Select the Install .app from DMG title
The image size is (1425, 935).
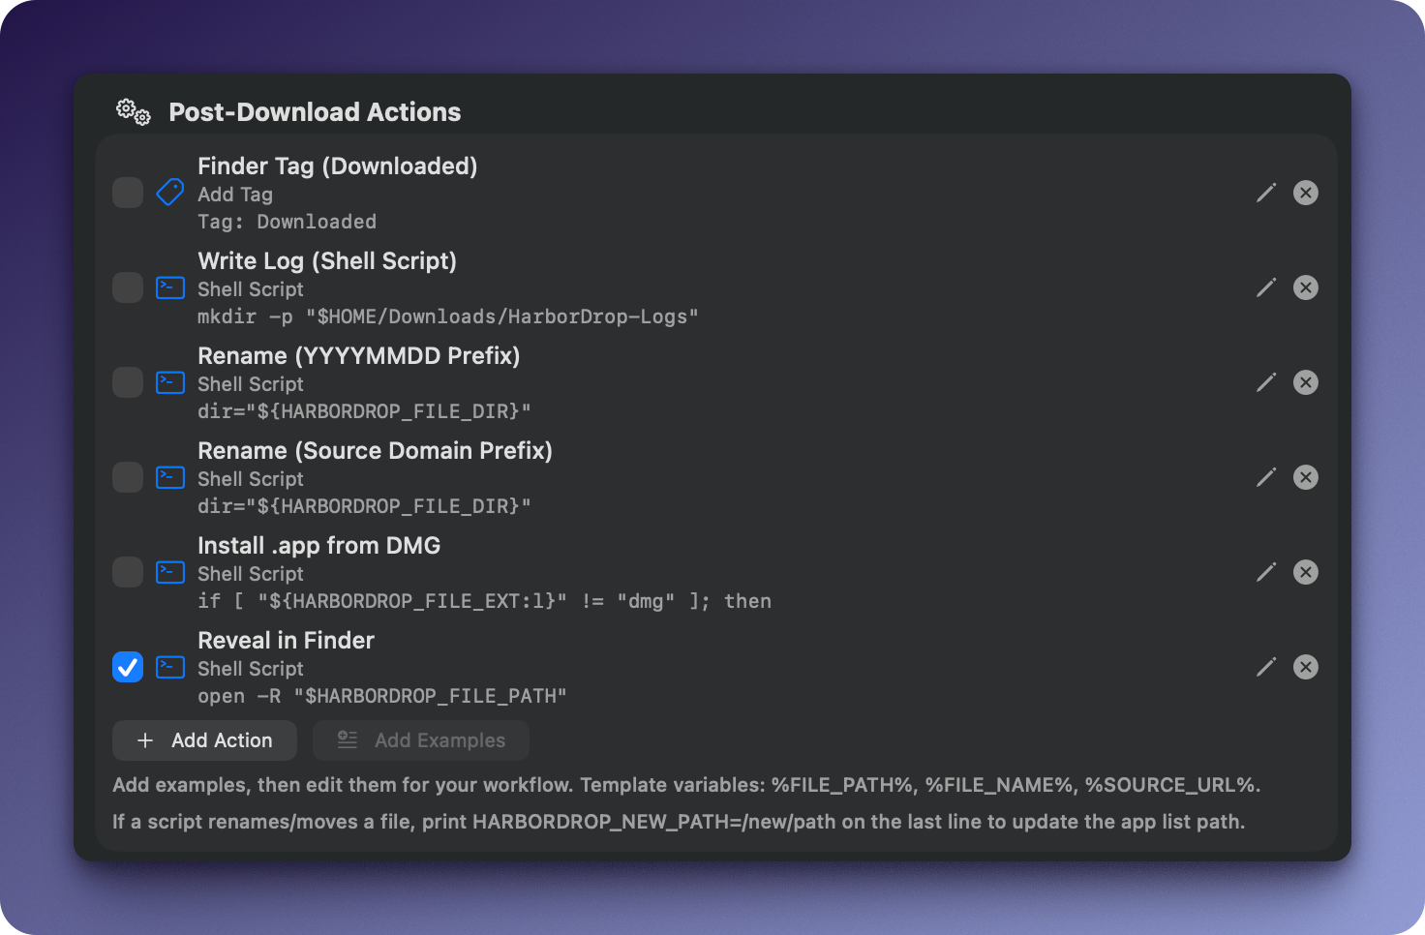point(319,546)
